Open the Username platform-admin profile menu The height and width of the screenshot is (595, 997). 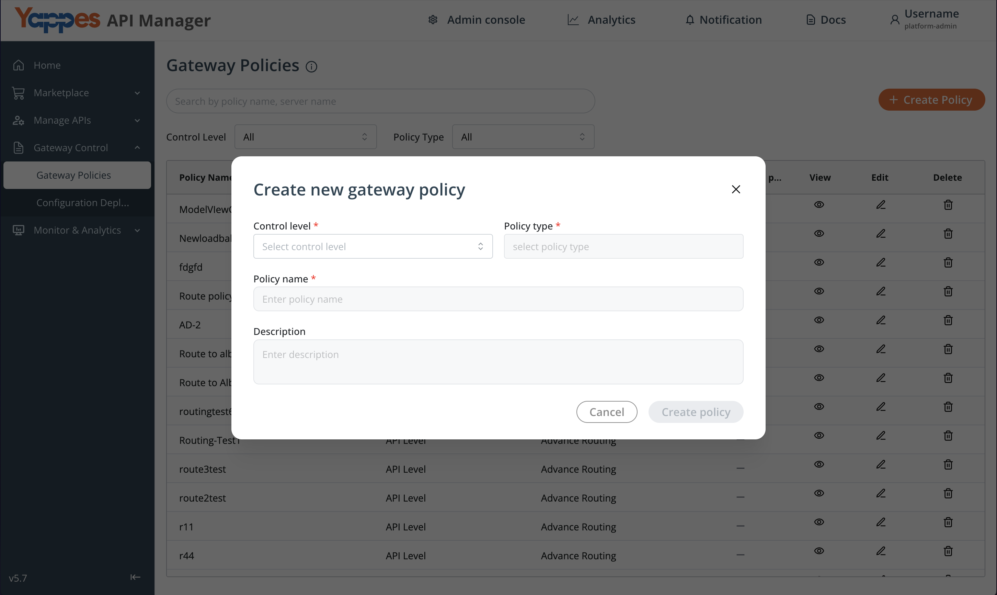point(924,19)
